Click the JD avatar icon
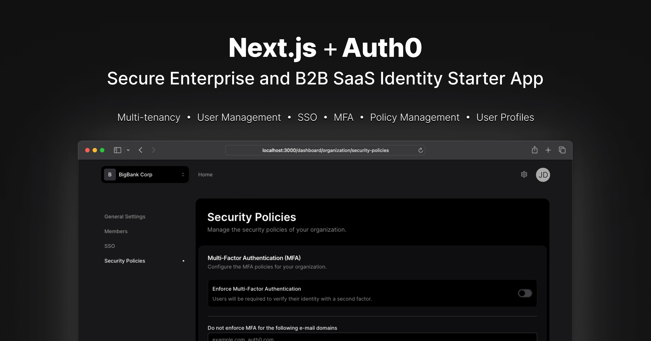651x341 pixels. [x=543, y=175]
